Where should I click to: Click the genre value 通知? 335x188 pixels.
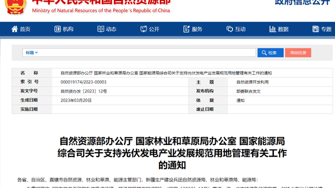click(241, 101)
